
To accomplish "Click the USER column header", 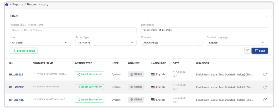I will point(115,63).
